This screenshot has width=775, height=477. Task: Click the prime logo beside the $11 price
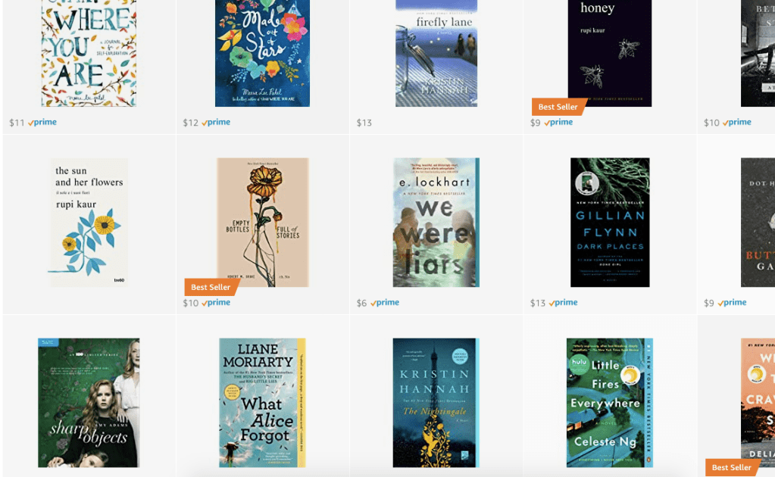click(42, 123)
